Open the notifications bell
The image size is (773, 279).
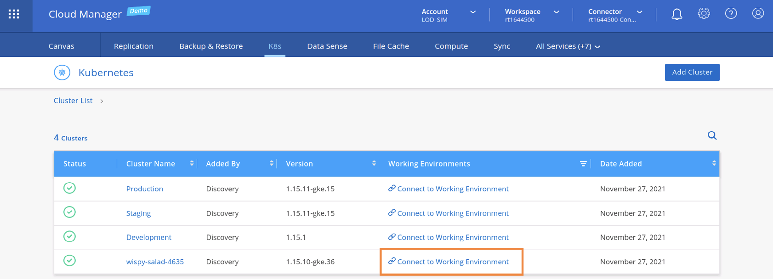pyautogui.click(x=676, y=14)
